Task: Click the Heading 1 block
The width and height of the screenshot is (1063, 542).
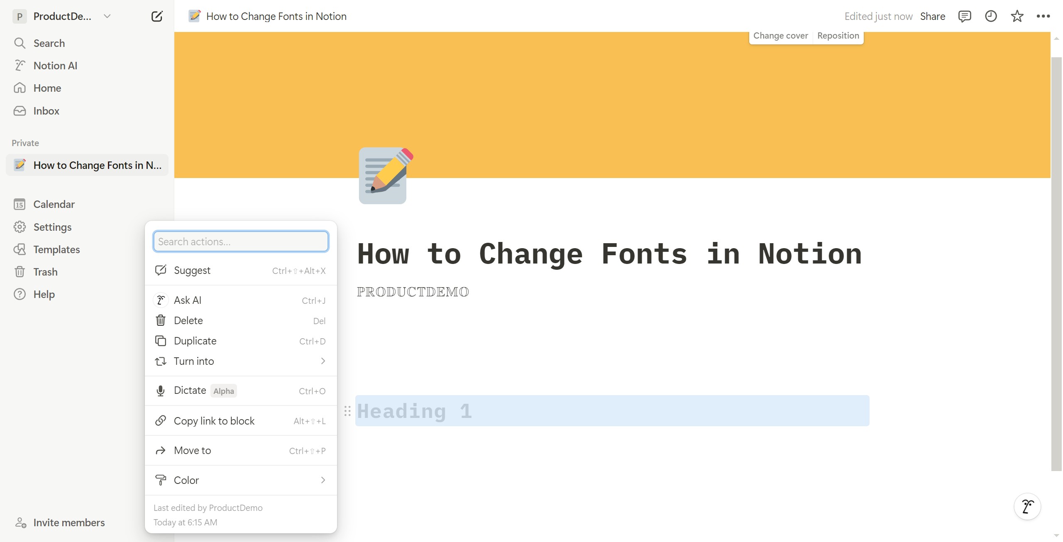Action: (x=612, y=411)
